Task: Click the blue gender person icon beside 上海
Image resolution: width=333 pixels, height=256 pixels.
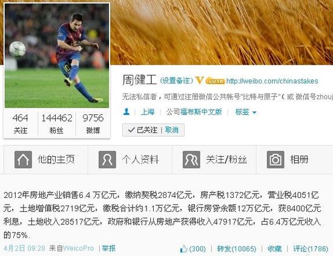Action: pos(127,111)
